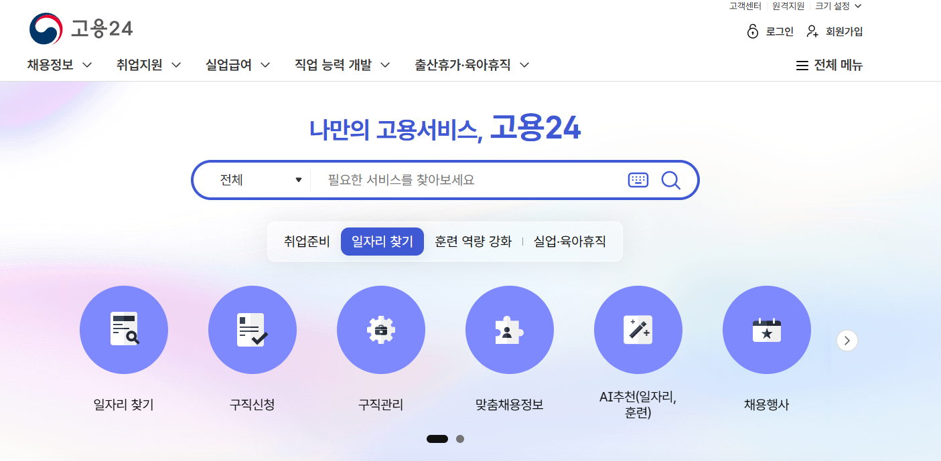Open the 크기 설정 dropdown
Screen dimensions: 941x461
point(839,6)
